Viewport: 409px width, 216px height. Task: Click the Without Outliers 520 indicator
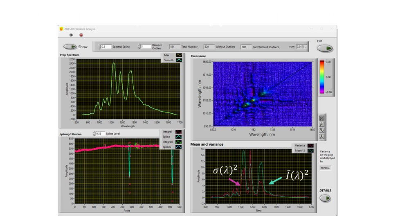[209, 47]
